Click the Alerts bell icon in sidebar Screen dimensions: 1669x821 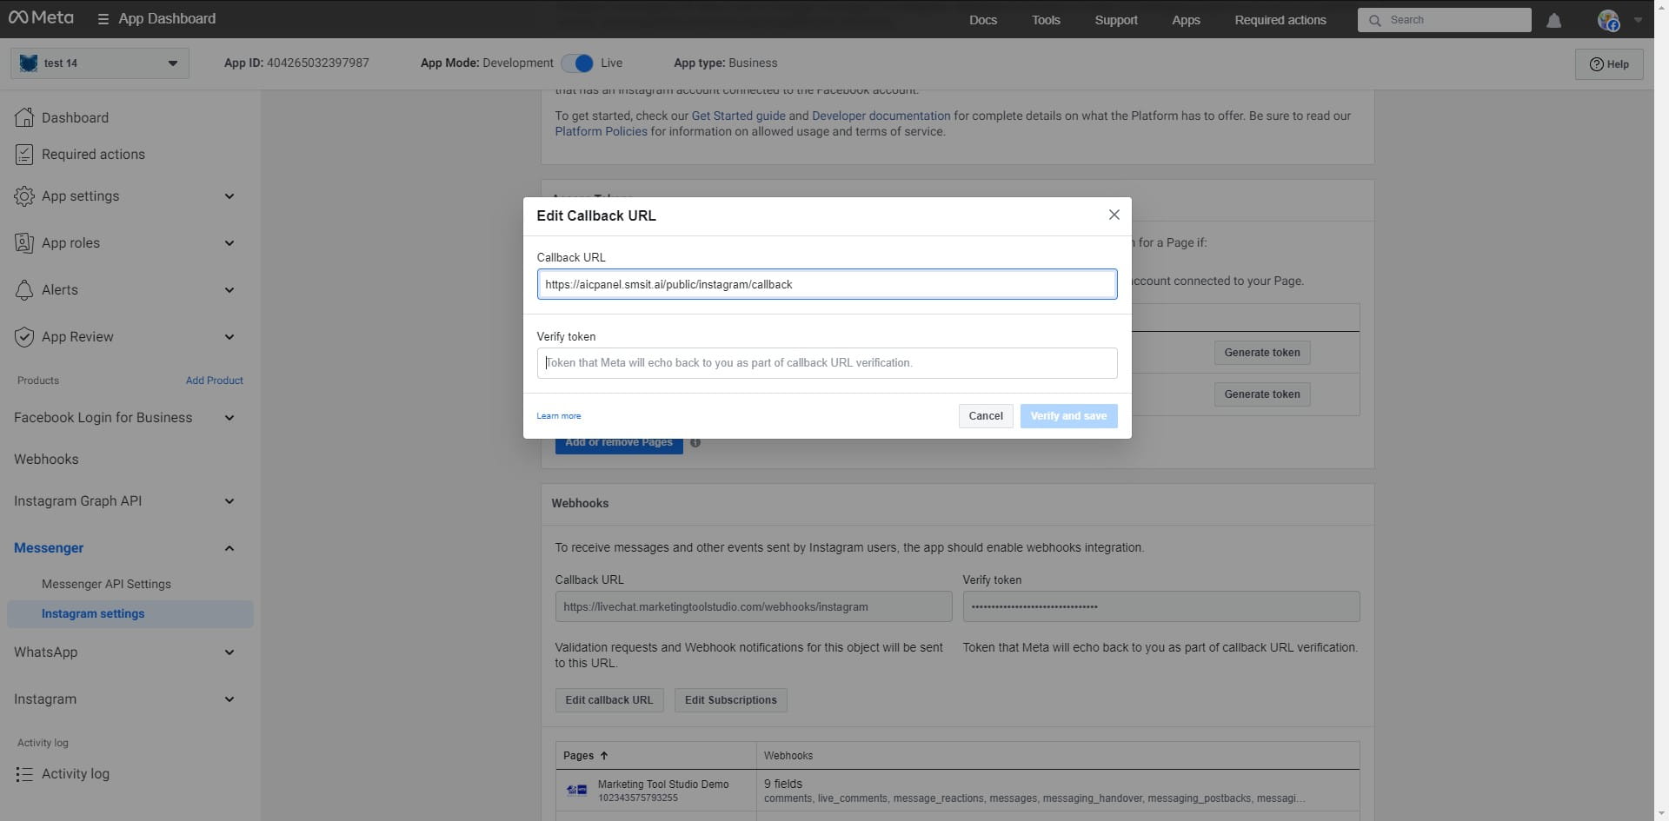point(24,290)
